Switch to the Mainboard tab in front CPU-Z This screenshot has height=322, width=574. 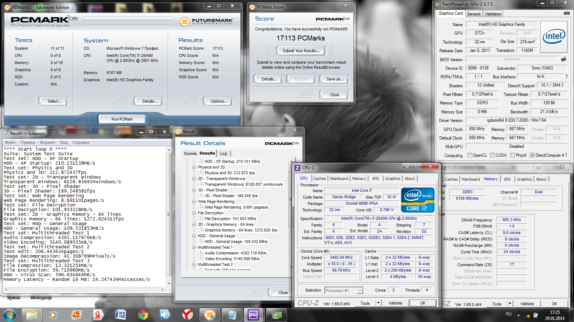point(339,179)
